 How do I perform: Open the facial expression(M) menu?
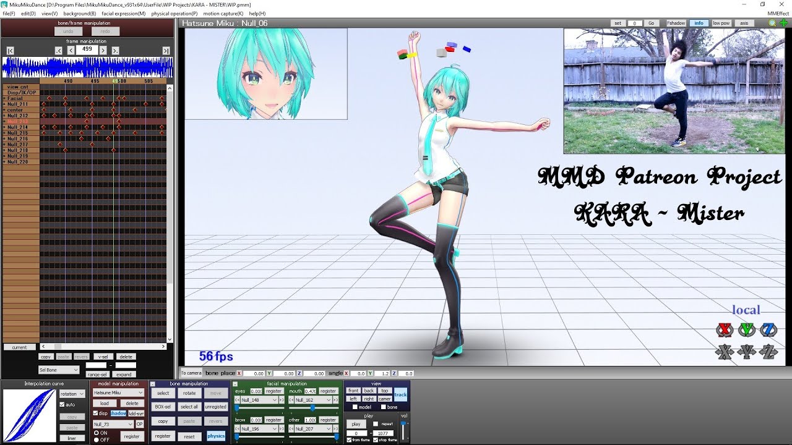pos(124,13)
